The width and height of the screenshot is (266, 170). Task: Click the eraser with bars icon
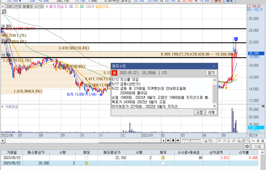coord(239,141)
